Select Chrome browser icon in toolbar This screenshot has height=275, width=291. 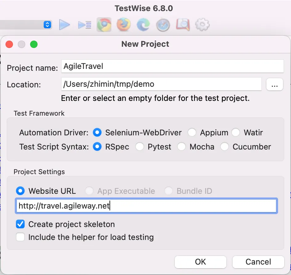pos(104,25)
